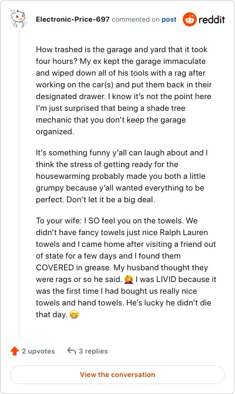Viewport: 235px width, 394px height.
Task: Click the gray "commented on" text
Action: tap(136, 19)
